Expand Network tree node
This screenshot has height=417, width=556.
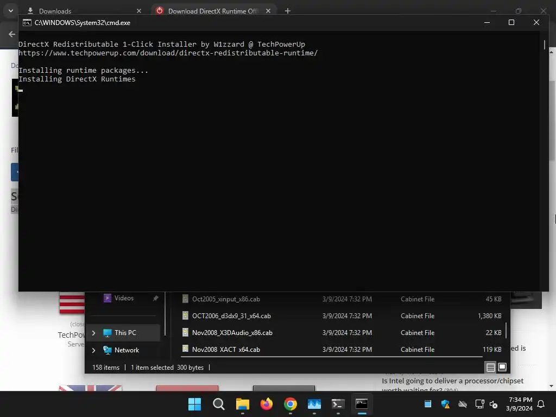[x=93, y=350]
